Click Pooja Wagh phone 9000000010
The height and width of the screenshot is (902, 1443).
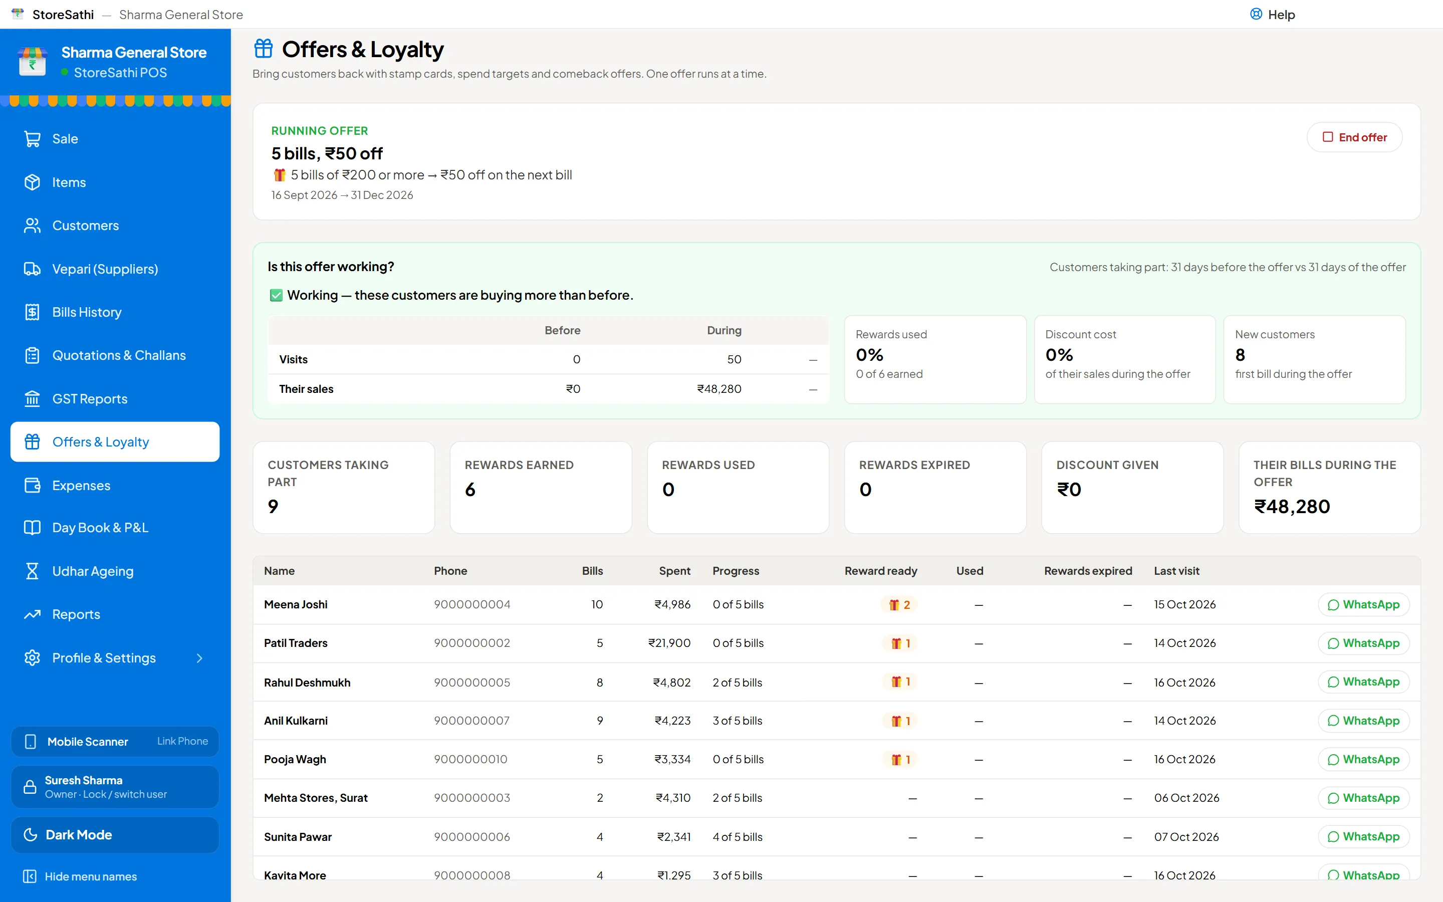[x=470, y=759]
